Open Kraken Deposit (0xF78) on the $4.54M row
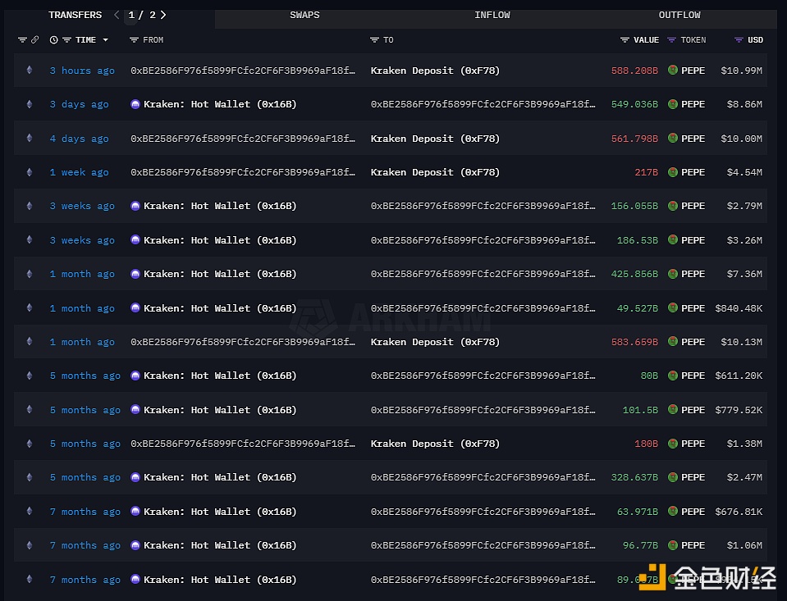This screenshot has width=787, height=601. pyautogui.click(x=435, y=172)
